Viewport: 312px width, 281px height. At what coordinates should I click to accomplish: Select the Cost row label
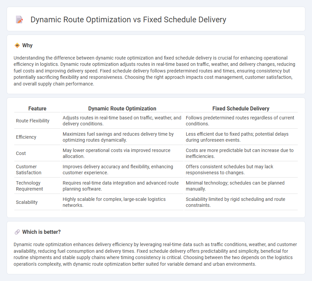pyautogui.click(x=21, y=153)
